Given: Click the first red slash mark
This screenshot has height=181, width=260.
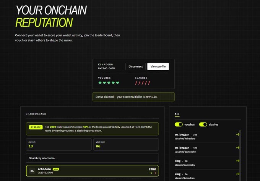Looking at the screenshot, I should (136, 83).
